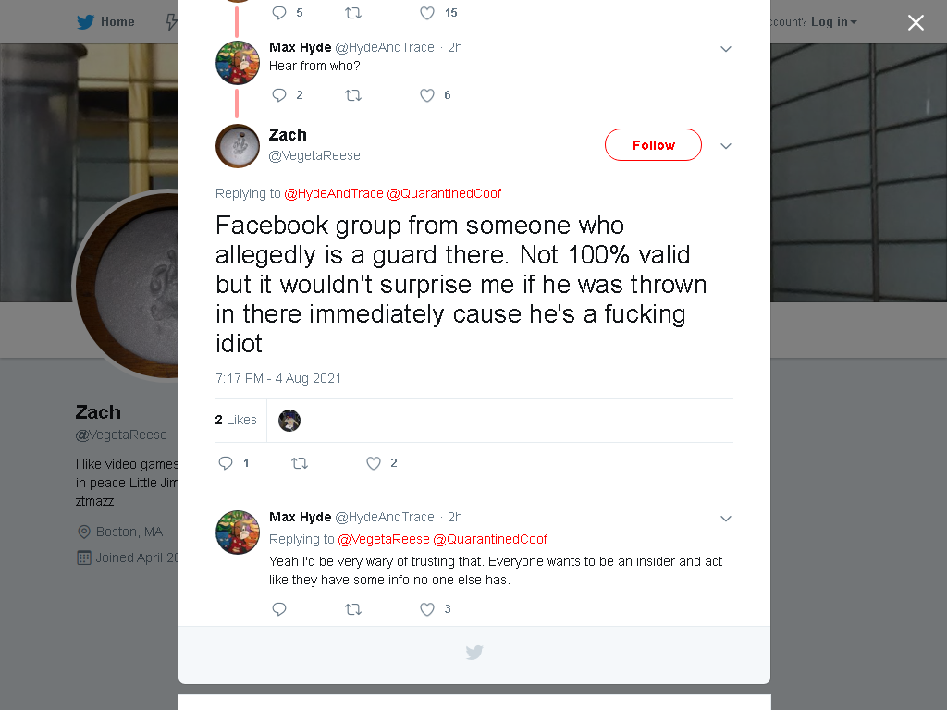This screenshot has height=710, width=947.
Task: Go to Twitter Home tab
Action: [105, 22]
